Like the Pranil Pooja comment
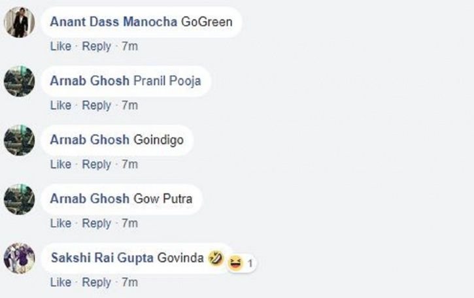The width and height of the screenshot is (474, 298). point(61,105)
